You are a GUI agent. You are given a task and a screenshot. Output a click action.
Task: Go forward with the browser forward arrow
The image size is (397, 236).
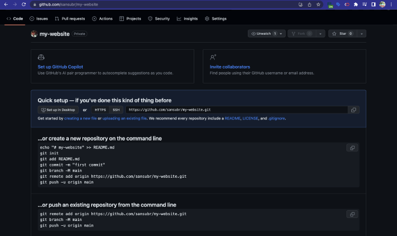point(14,4)
